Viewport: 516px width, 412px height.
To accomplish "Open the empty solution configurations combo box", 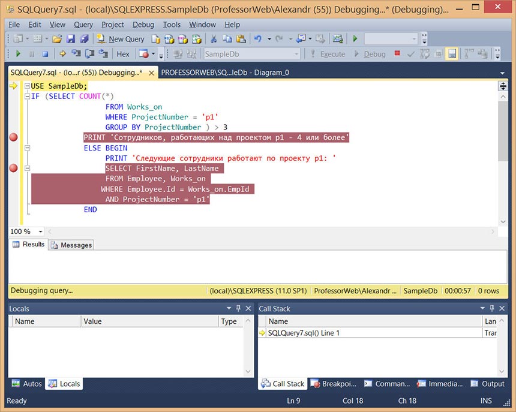I will point(391,39).
